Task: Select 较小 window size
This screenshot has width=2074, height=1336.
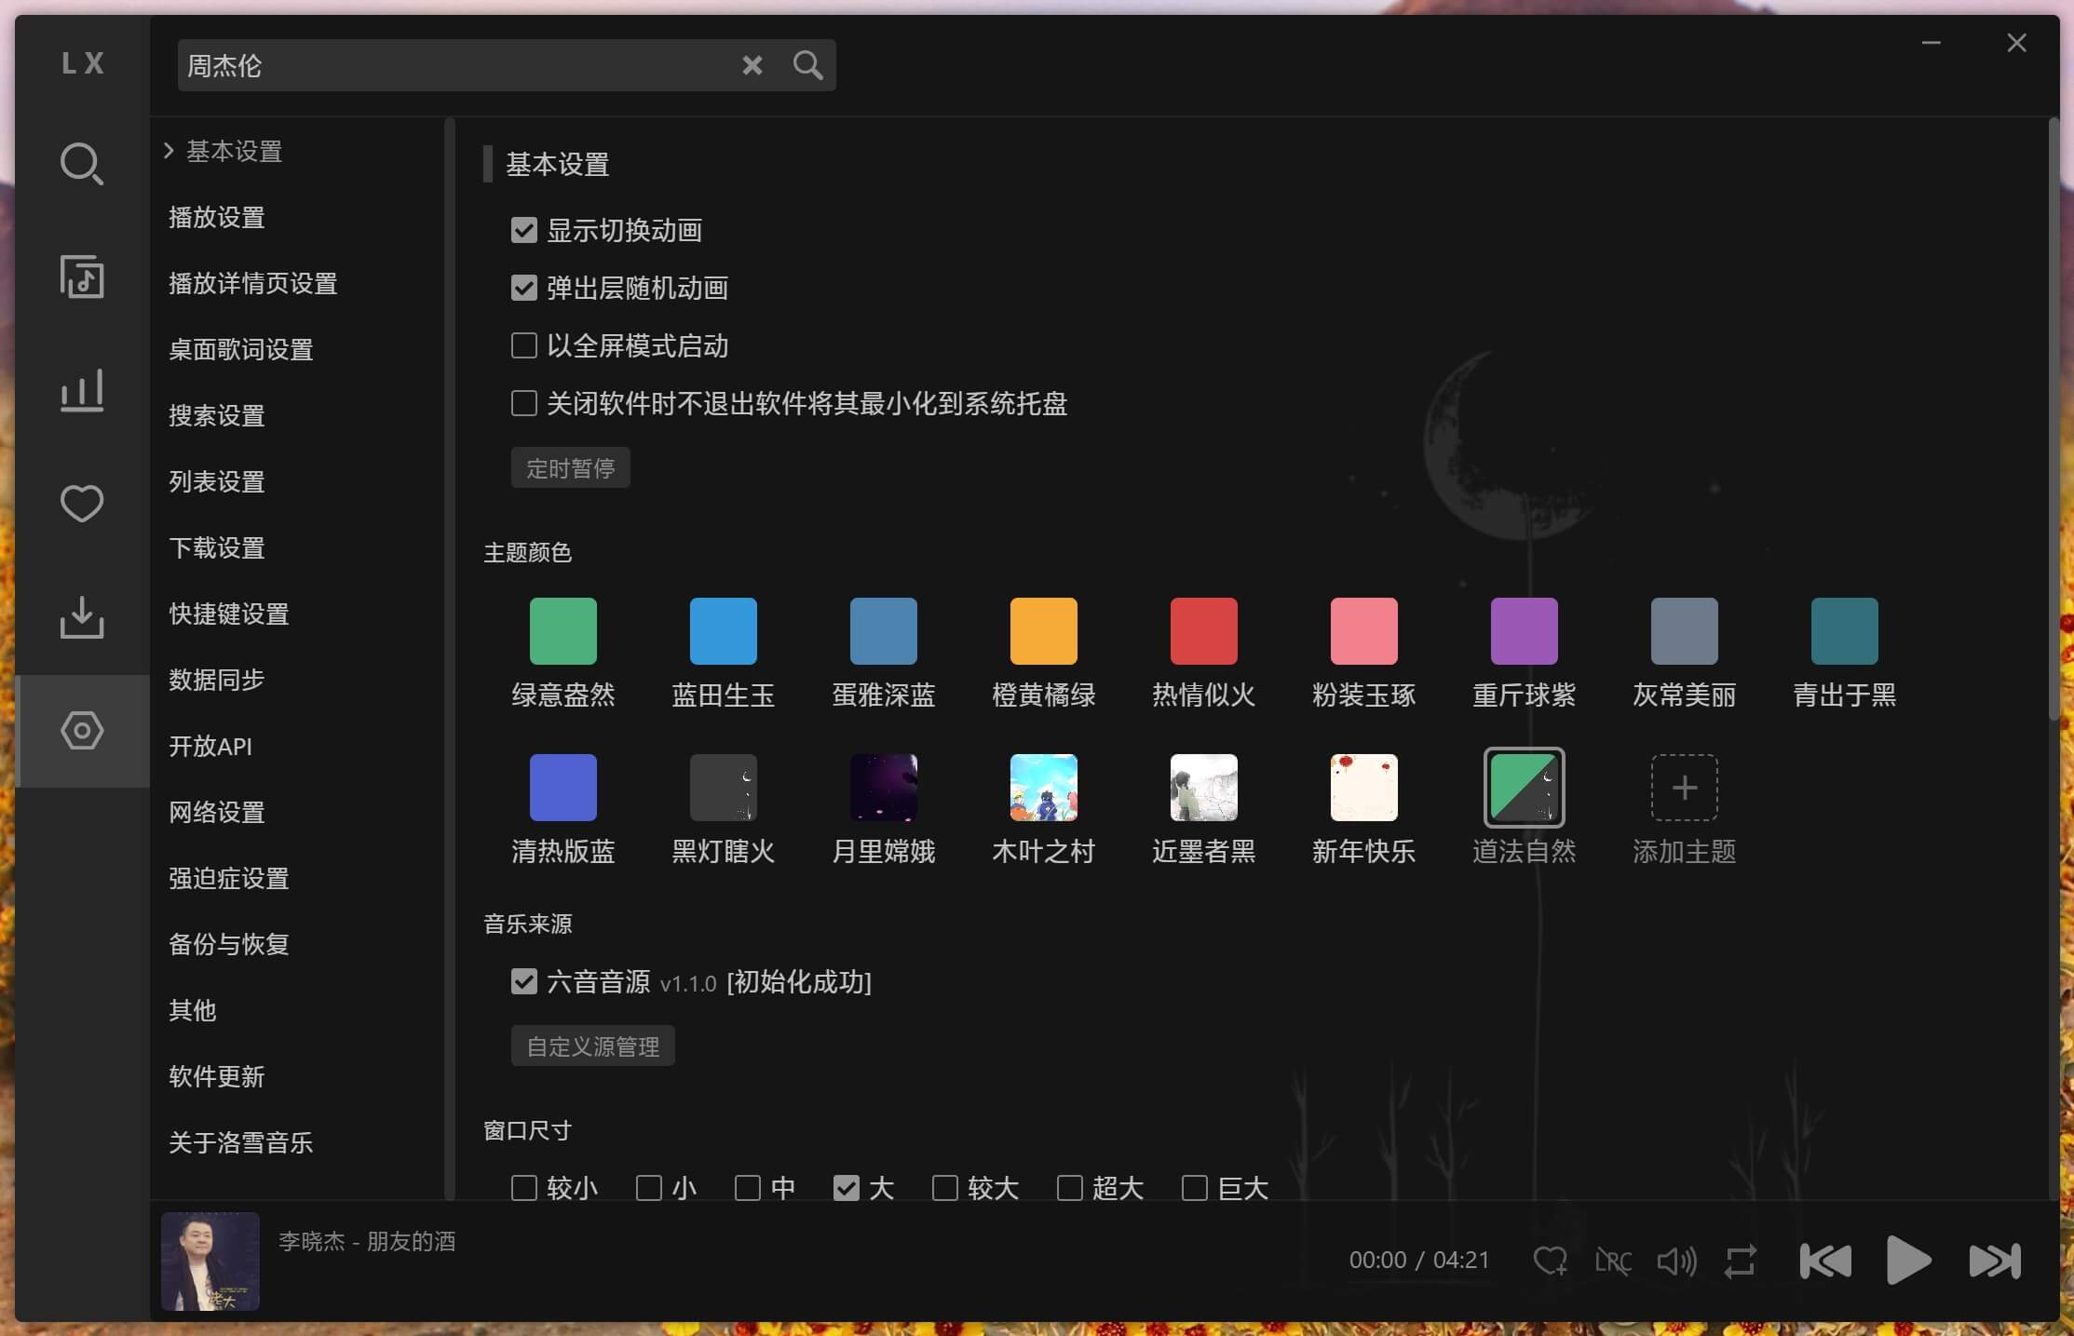Action: coord(524,1187)
